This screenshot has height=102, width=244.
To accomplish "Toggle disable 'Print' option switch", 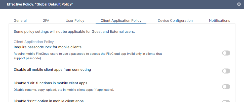I will [x=226, y=101].
